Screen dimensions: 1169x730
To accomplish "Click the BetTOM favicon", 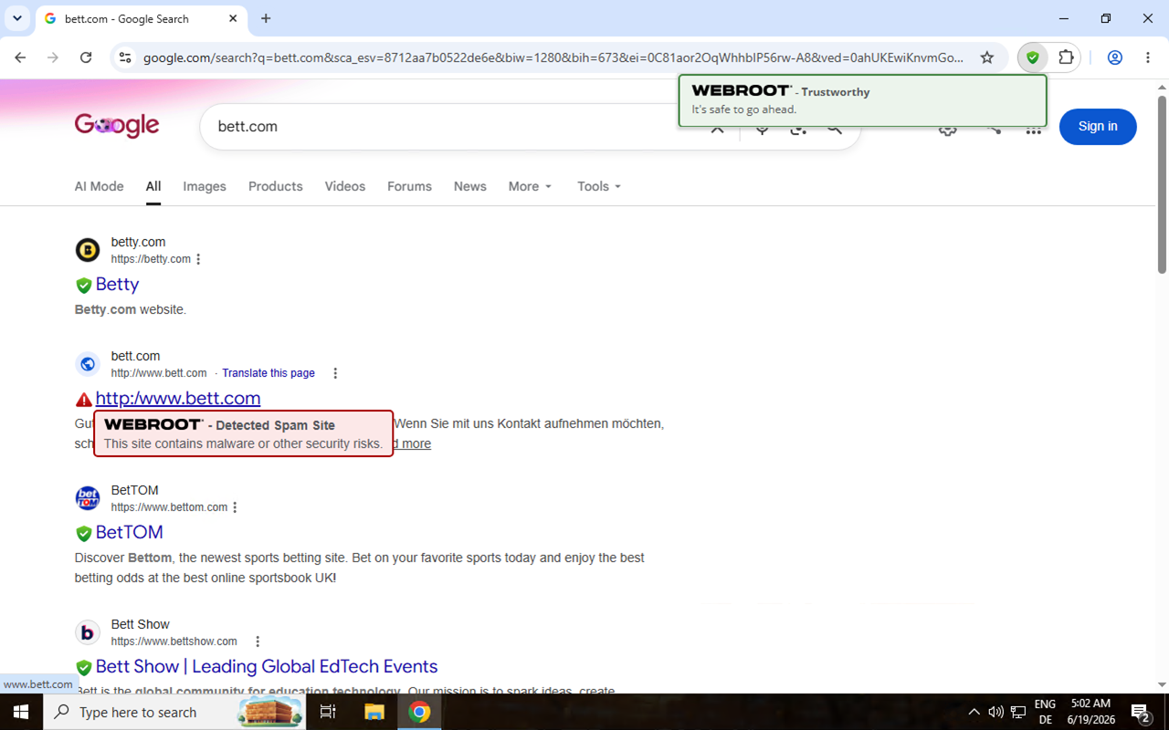I will (88, 498).
